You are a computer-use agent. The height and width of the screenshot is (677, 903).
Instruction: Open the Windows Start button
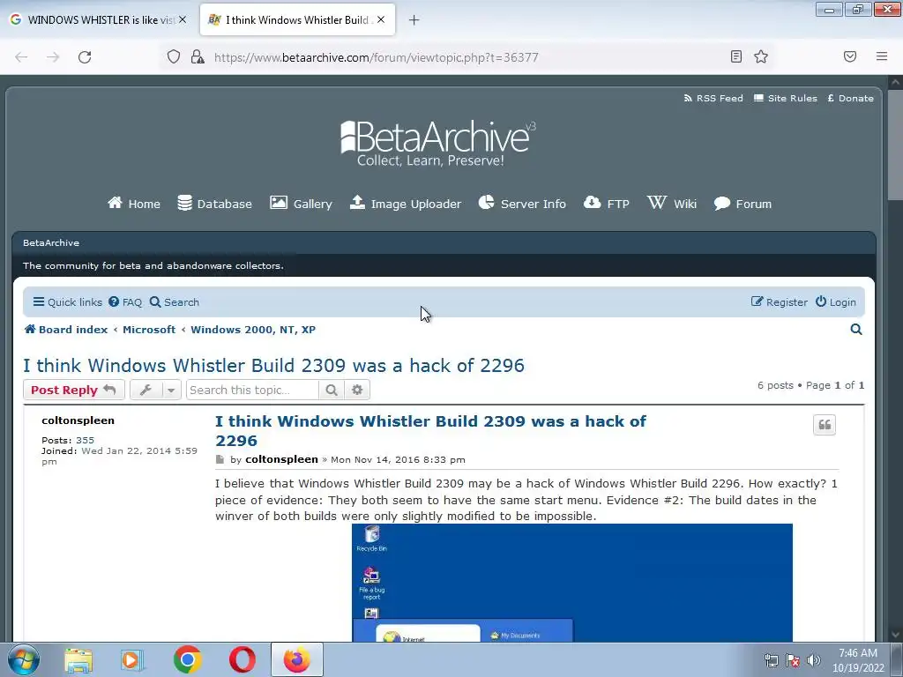(24, 659)
